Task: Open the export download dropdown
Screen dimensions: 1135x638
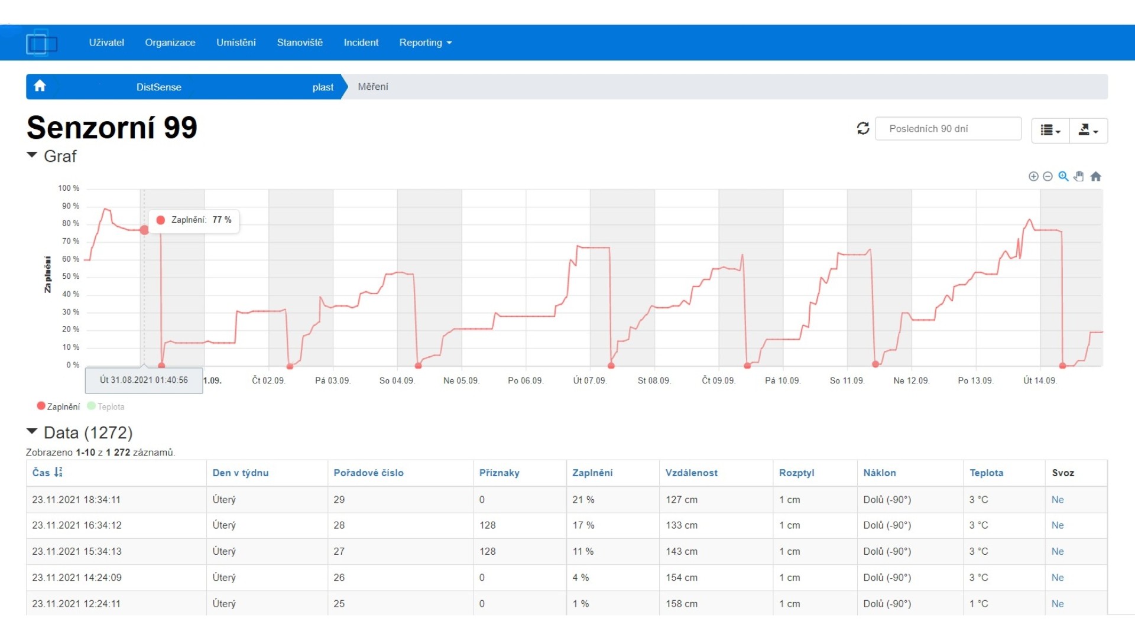Action: [x=1088, y=130]
